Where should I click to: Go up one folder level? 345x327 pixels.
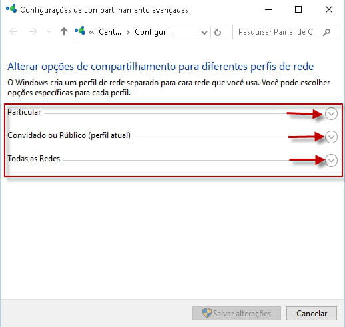pos(64,31)
